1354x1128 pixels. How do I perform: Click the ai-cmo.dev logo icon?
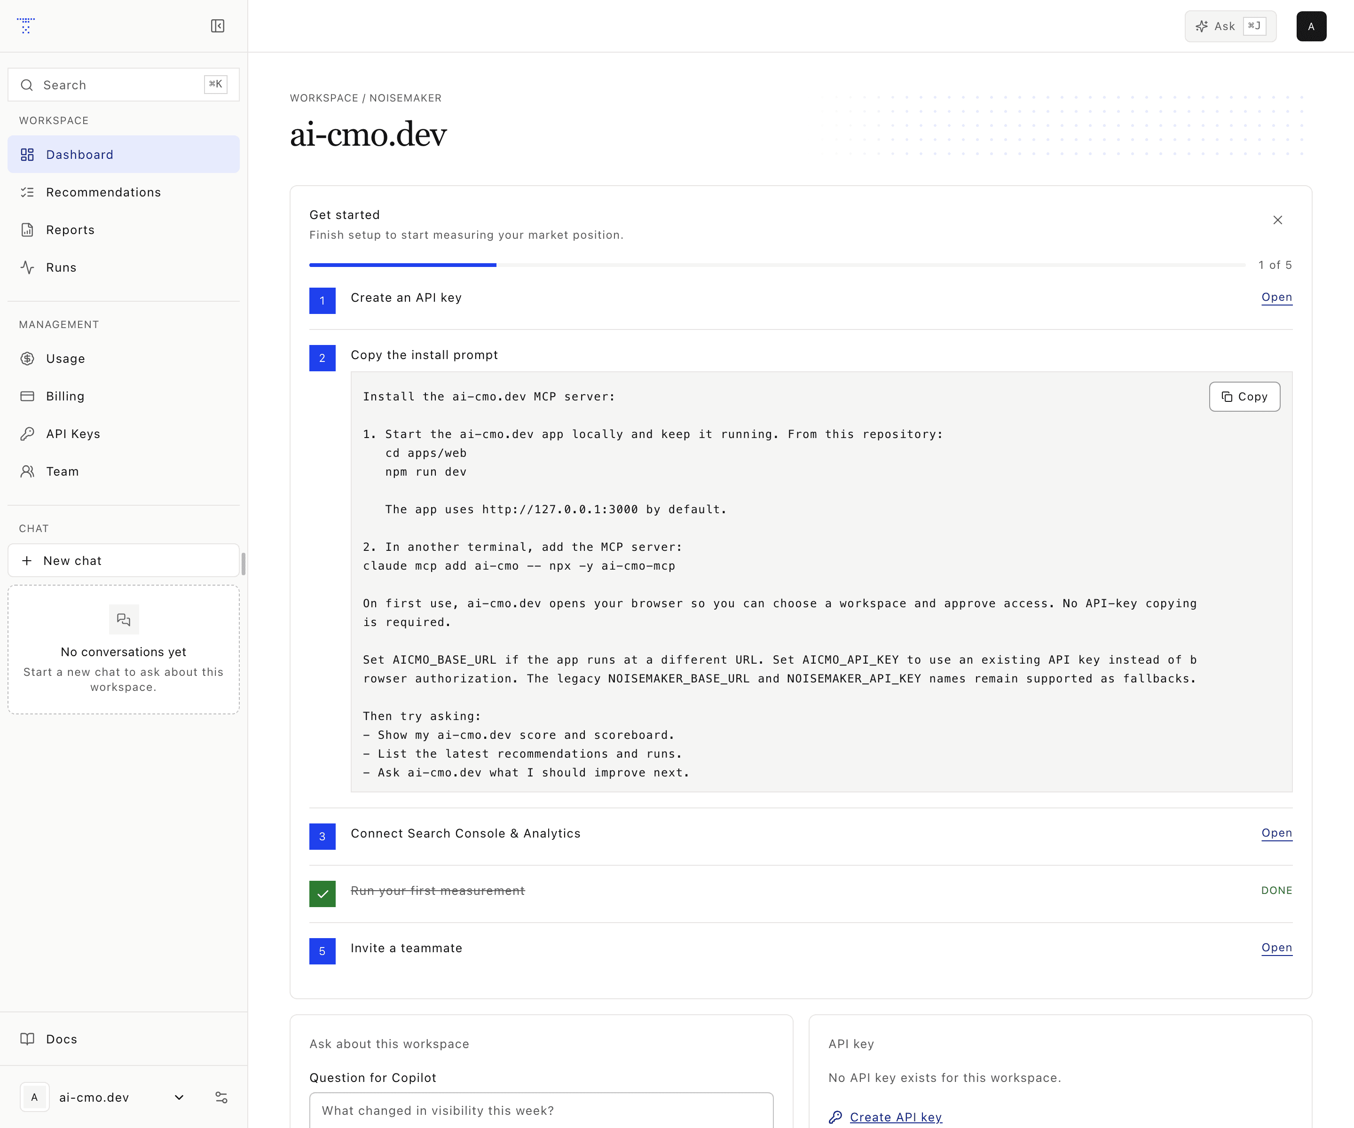pyautogui.click(x=26, y=26)
